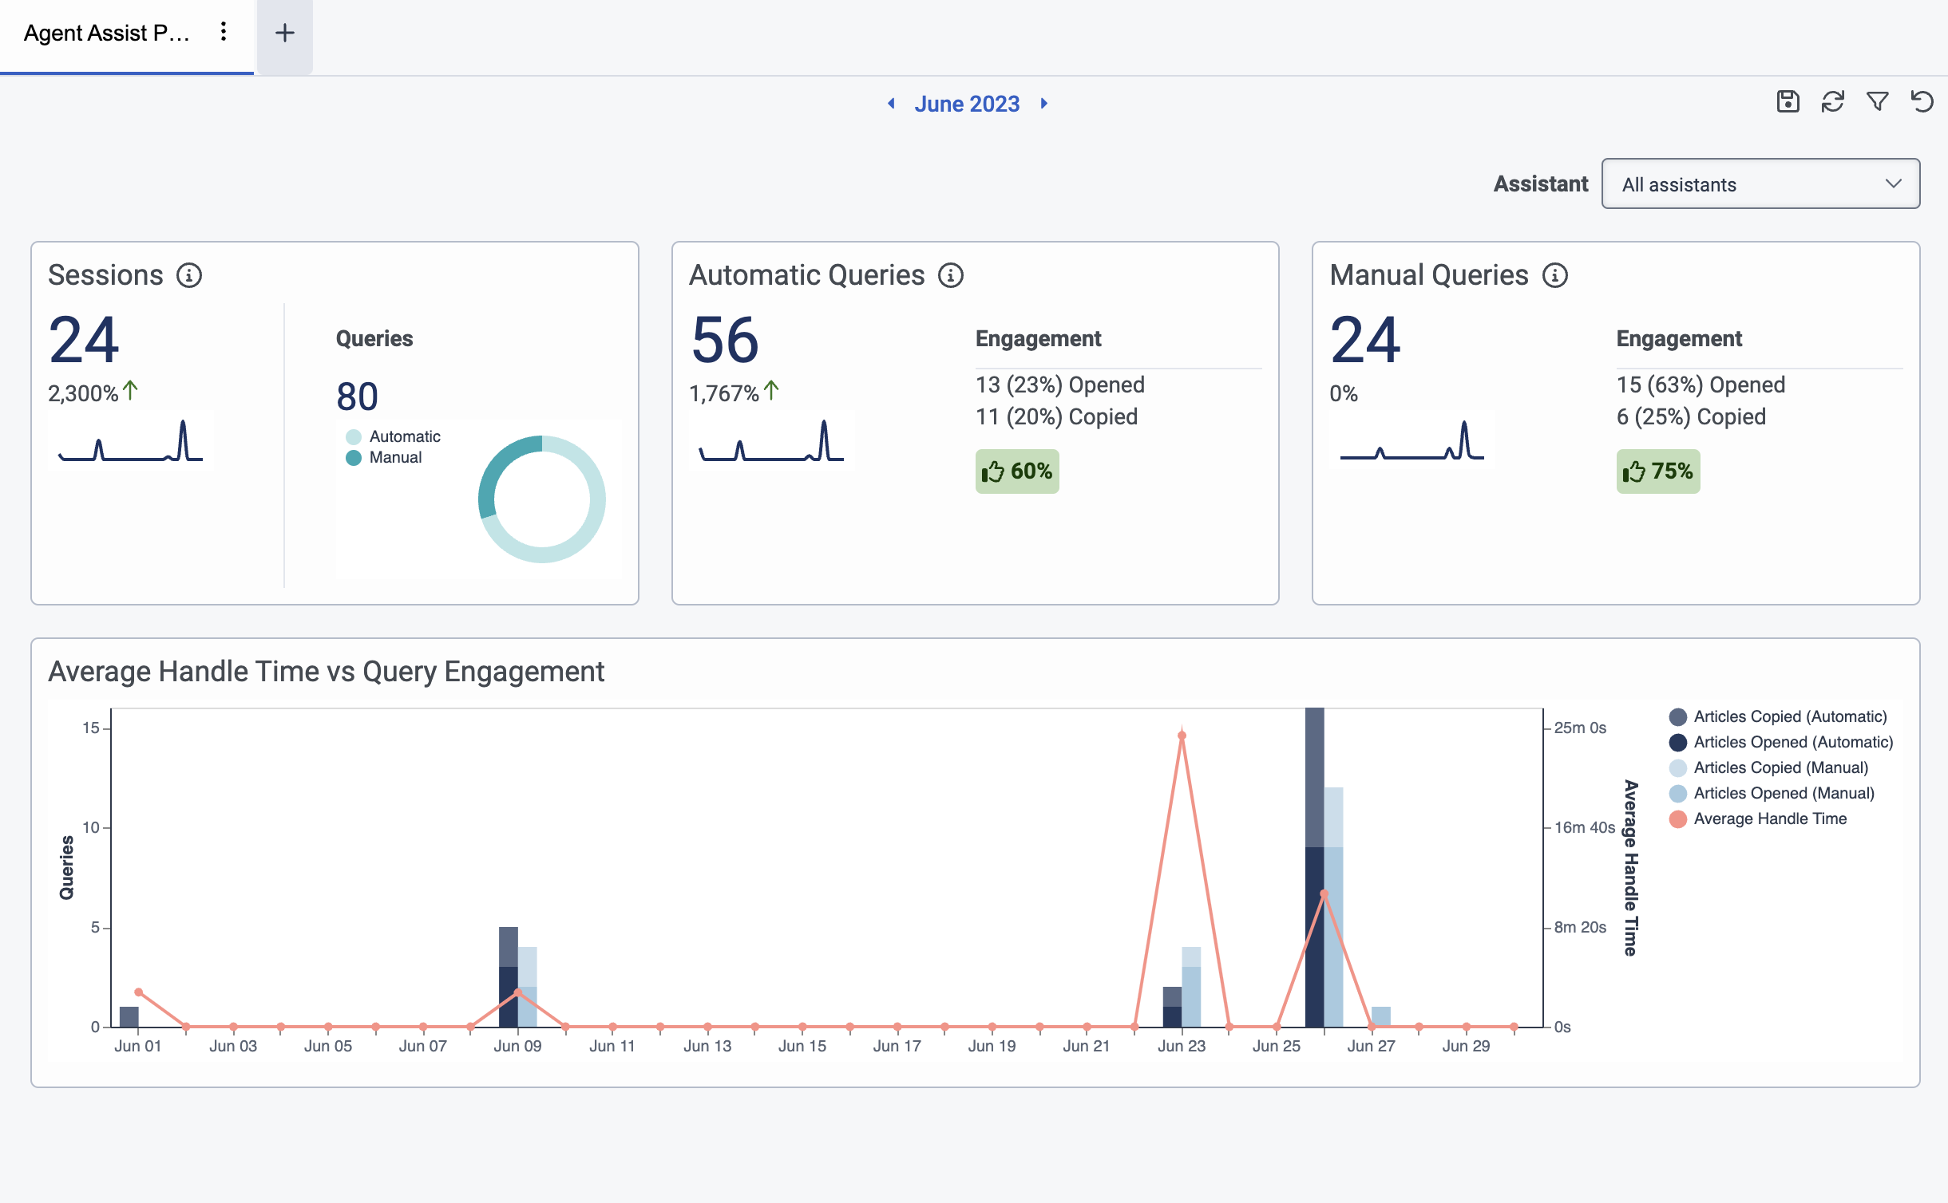Screen dimensions: 1948x1203
Task: Click the Manual Queries info icon
Action: pos(1554,275)
